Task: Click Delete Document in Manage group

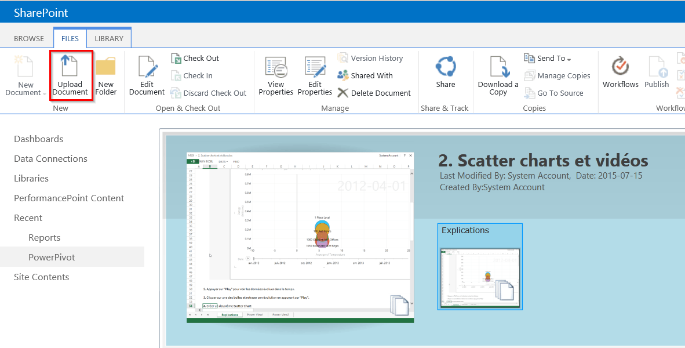Action: [x=374, y=93]
